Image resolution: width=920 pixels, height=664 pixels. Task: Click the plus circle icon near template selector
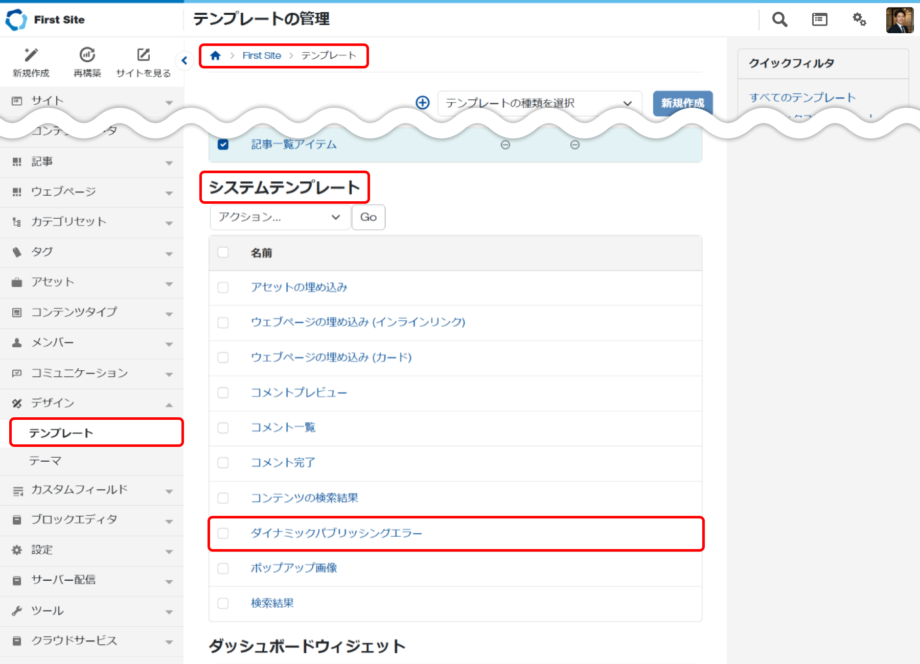(x=423, y=103)
